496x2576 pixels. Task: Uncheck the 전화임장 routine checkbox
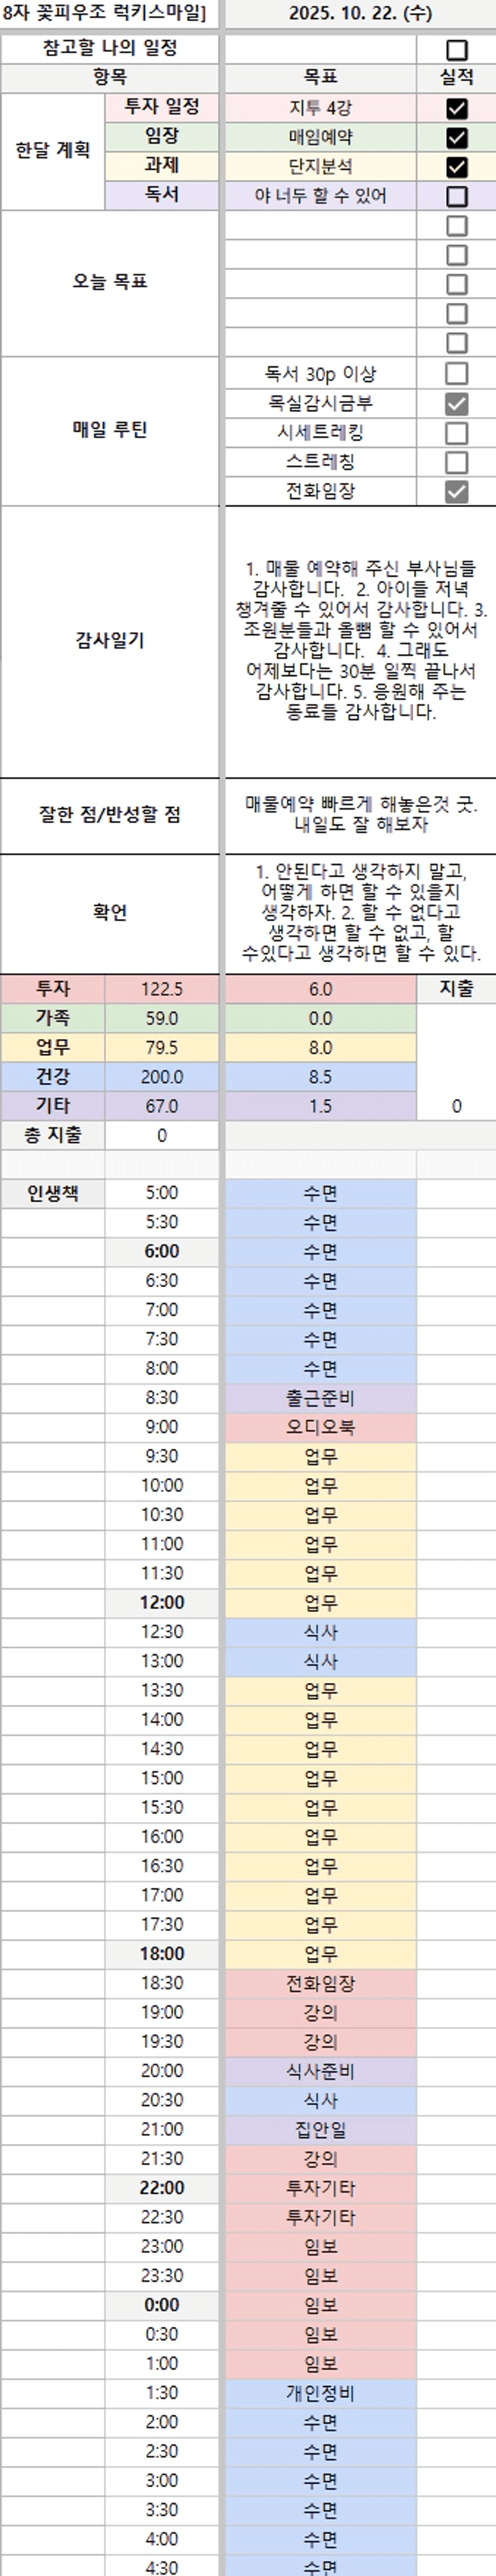456,491
